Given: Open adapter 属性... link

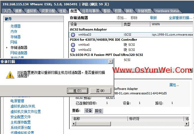Looking at the screenshot, I should point(174,85).
